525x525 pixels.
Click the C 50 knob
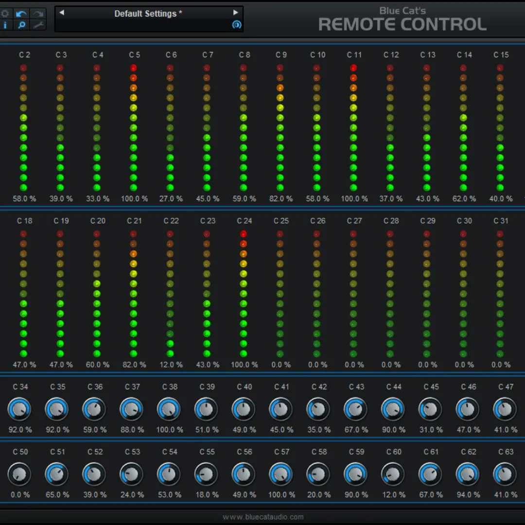(x=19, y=474)
